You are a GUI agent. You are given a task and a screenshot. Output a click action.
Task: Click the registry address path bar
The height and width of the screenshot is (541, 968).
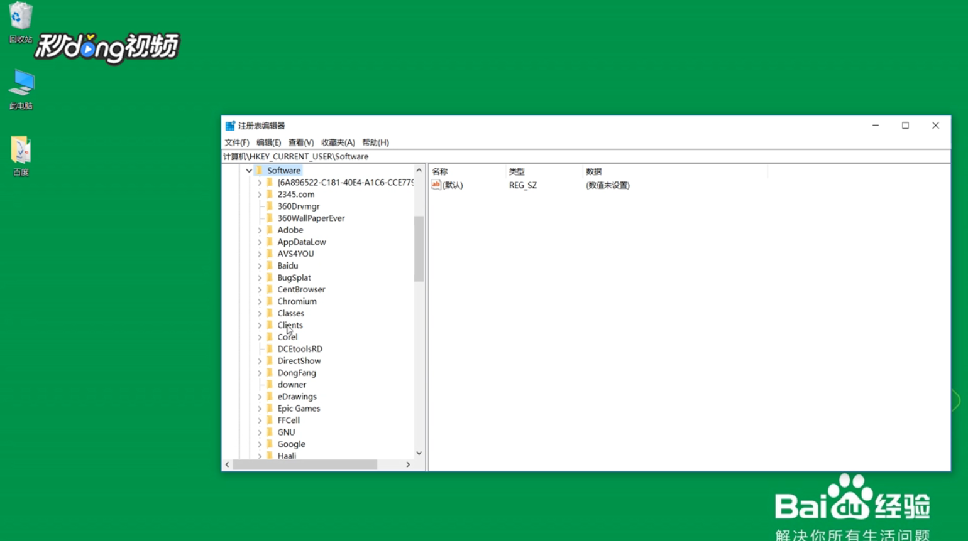pos(586,156)
